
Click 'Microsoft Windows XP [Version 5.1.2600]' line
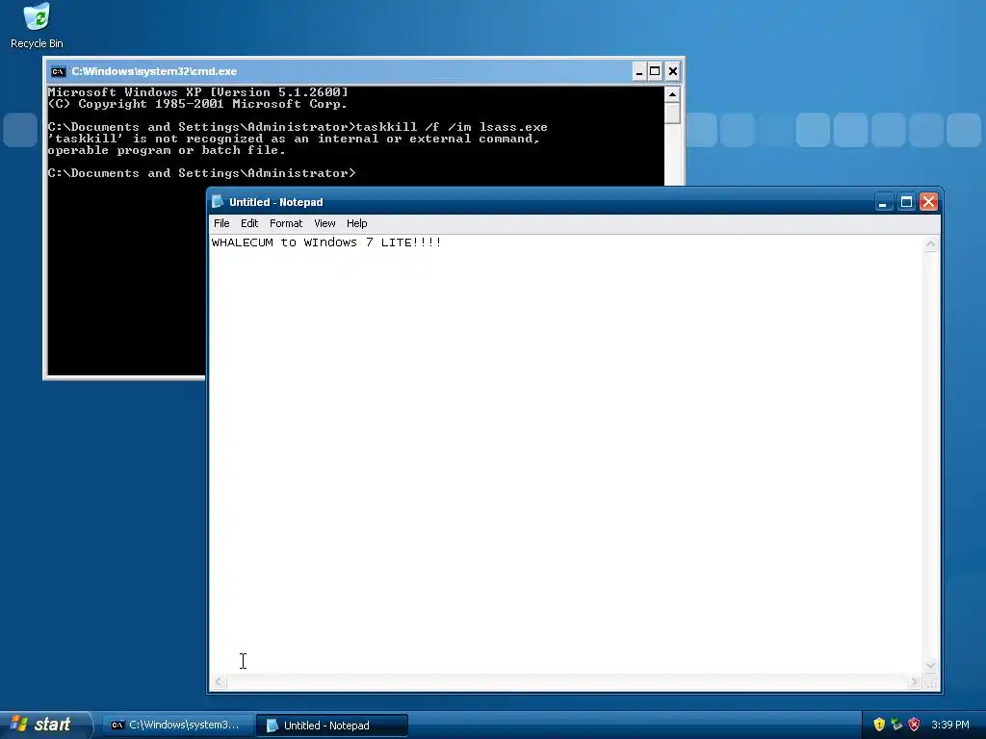point(198,92)
